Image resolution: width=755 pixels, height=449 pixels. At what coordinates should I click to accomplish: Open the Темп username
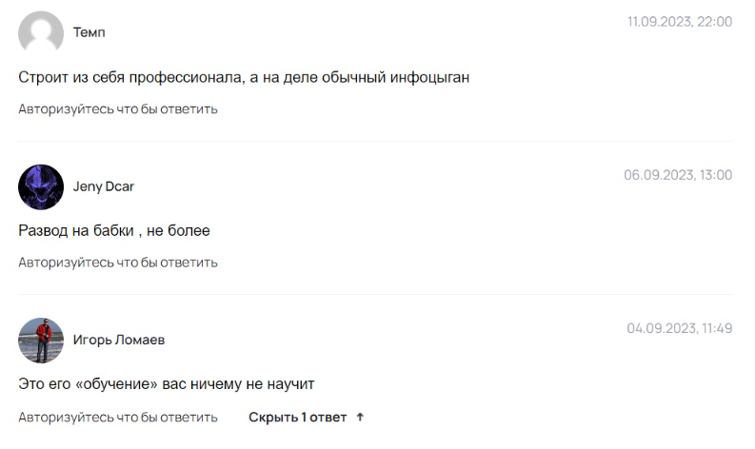pyautogui.click(x=89, y=32)
